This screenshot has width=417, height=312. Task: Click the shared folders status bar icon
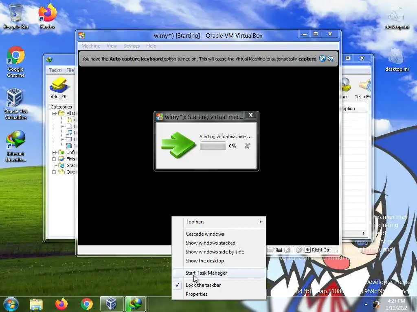click(270, 250)
